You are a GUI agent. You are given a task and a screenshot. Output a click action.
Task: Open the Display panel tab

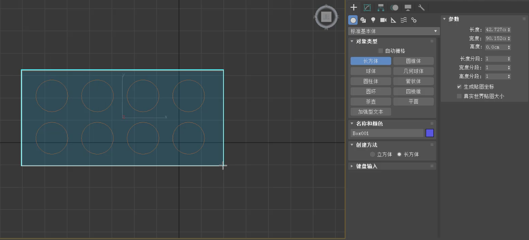pos(408,7)
